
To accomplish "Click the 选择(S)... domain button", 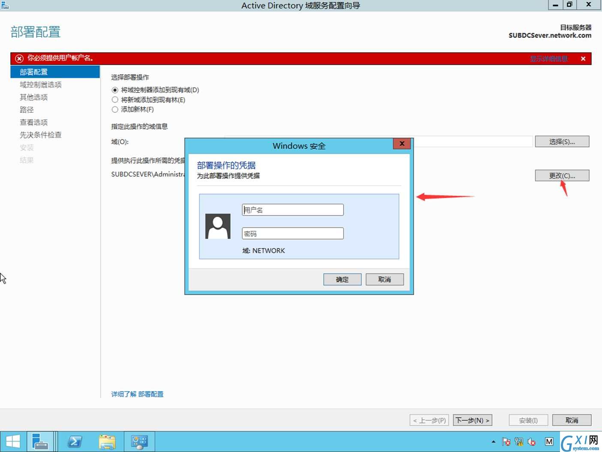I will [x=562, y=142].
